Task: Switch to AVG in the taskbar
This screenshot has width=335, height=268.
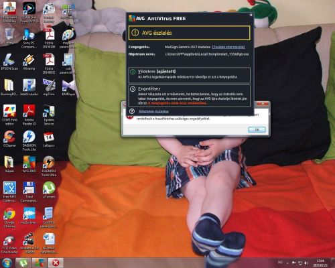Action: click(x=40, y=263)
